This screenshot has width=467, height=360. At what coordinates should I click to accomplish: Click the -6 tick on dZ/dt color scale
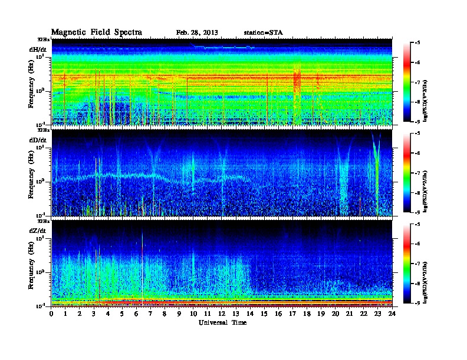[x=418, y=244]
